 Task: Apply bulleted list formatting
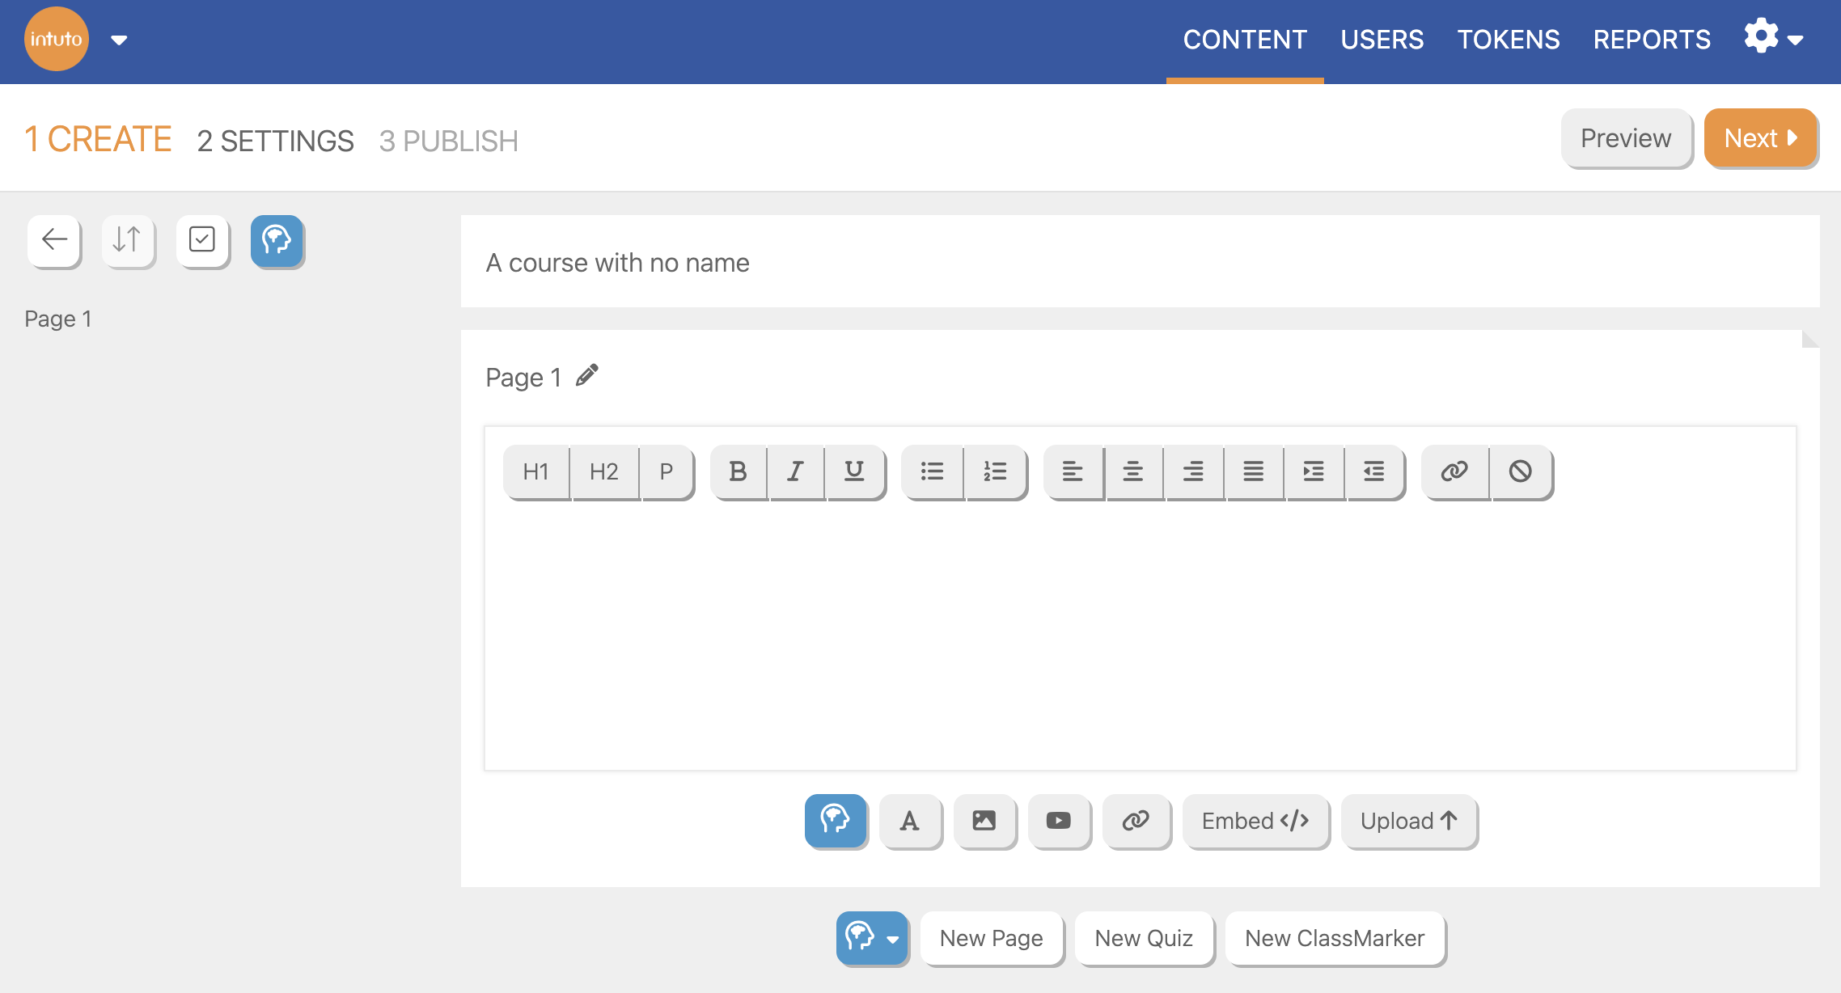[x=932, y=471]
